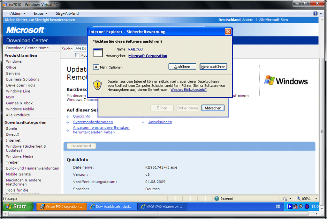Image resolution: width=327 pixels, height=219 pixels.
Task: Jump to Systemanforderungen section link
Action: [x=93, y=122]
